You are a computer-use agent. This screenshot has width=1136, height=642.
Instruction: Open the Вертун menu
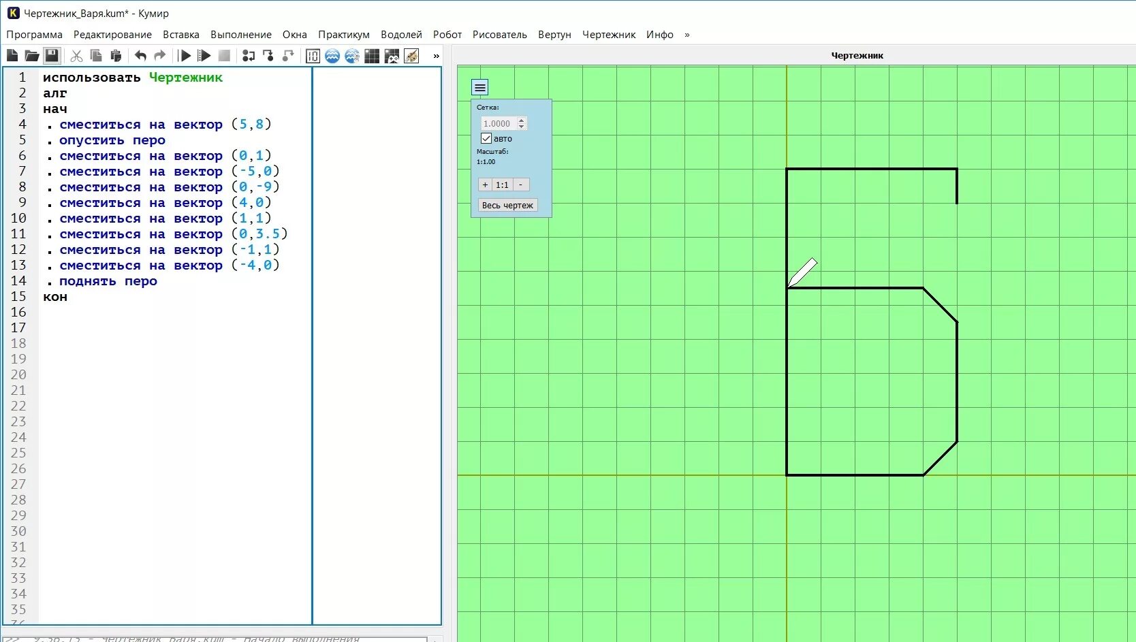[x=554, y=35]
